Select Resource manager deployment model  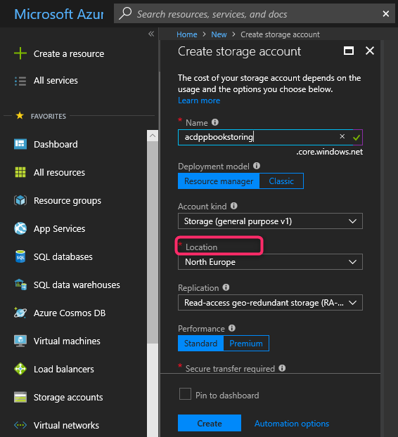(219, 181)
